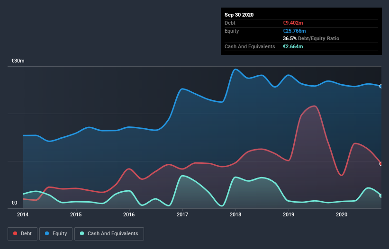The image size is (389, 249).
Task: Click the €25.766m equity value
Action: click(294, 31)
